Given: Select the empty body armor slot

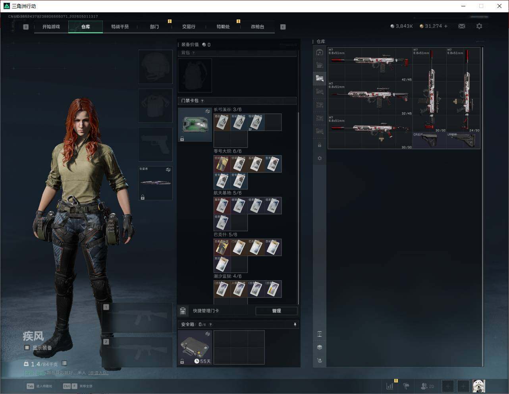Looking at the screenshot, I should point(155,105).
